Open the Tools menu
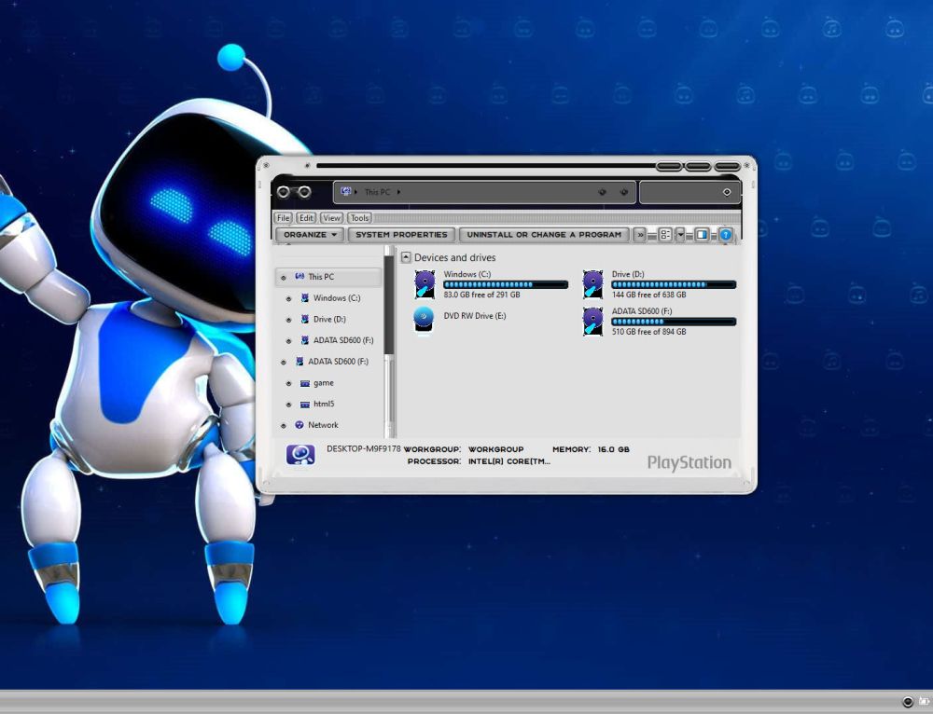This screenshot has height=714, width=933. 359,217
